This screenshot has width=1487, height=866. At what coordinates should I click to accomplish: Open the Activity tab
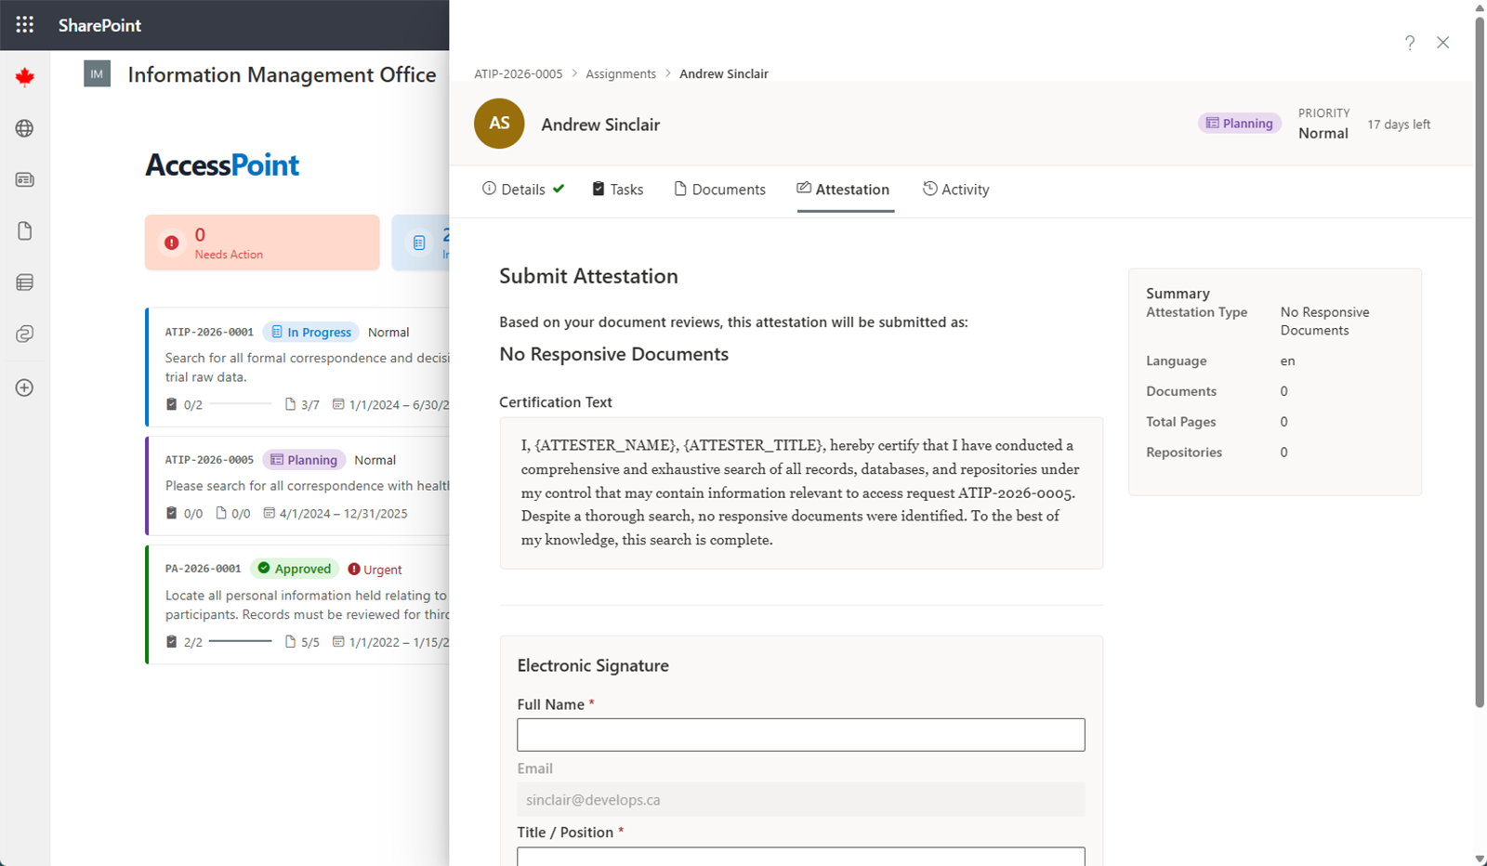point(955,190)
